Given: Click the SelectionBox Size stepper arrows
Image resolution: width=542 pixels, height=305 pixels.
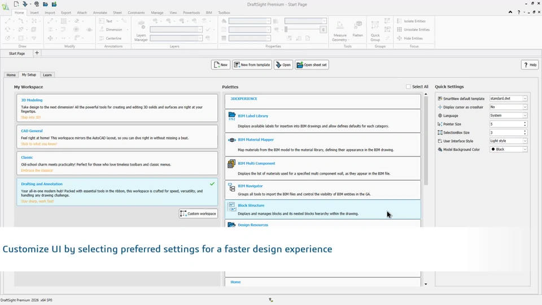Looking at the screenshot, I should pos(524,132).
